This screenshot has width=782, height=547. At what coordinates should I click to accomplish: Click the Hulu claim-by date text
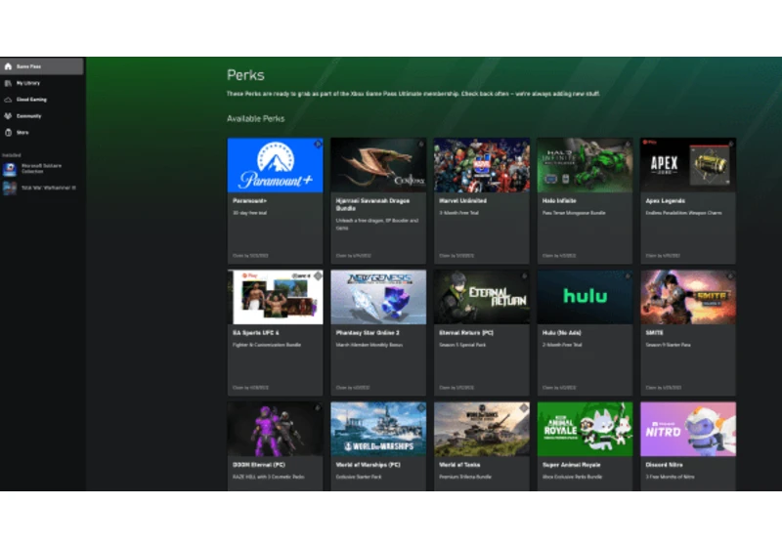559,388
